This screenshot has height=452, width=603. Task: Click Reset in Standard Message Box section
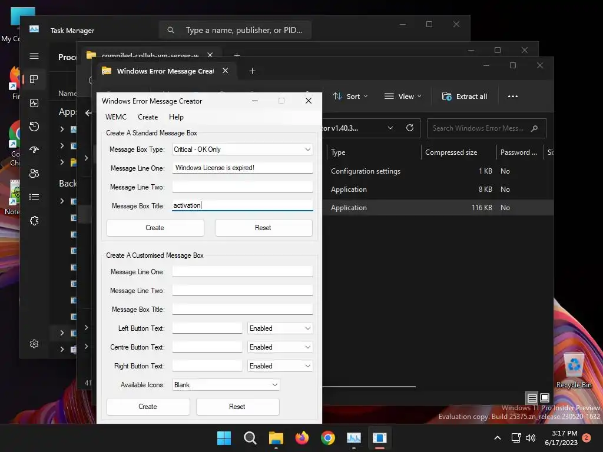pyautogui.click(x=263, y=228)
